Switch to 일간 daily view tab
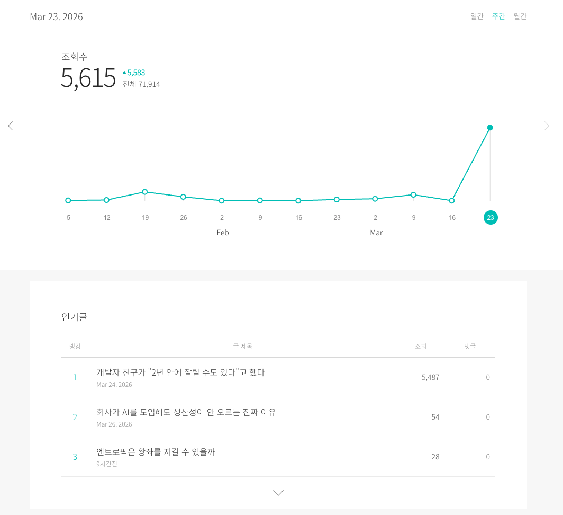The height and width of the screenshot is (515, 563). (x=477, y=16)
